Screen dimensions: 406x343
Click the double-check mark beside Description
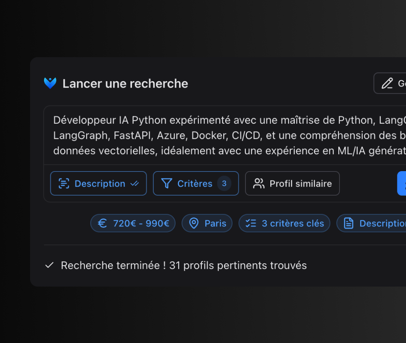click(x=134, y=184)
